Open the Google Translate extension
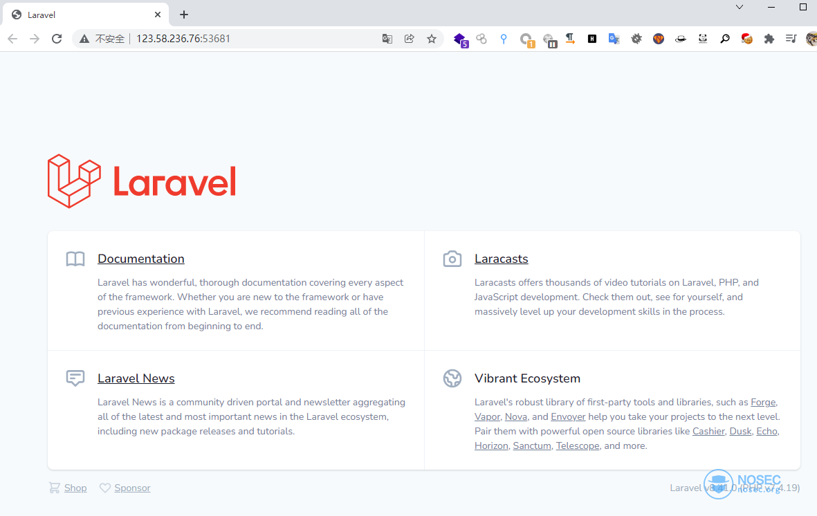The image size is (817, 516). click(x=614, y=39)
